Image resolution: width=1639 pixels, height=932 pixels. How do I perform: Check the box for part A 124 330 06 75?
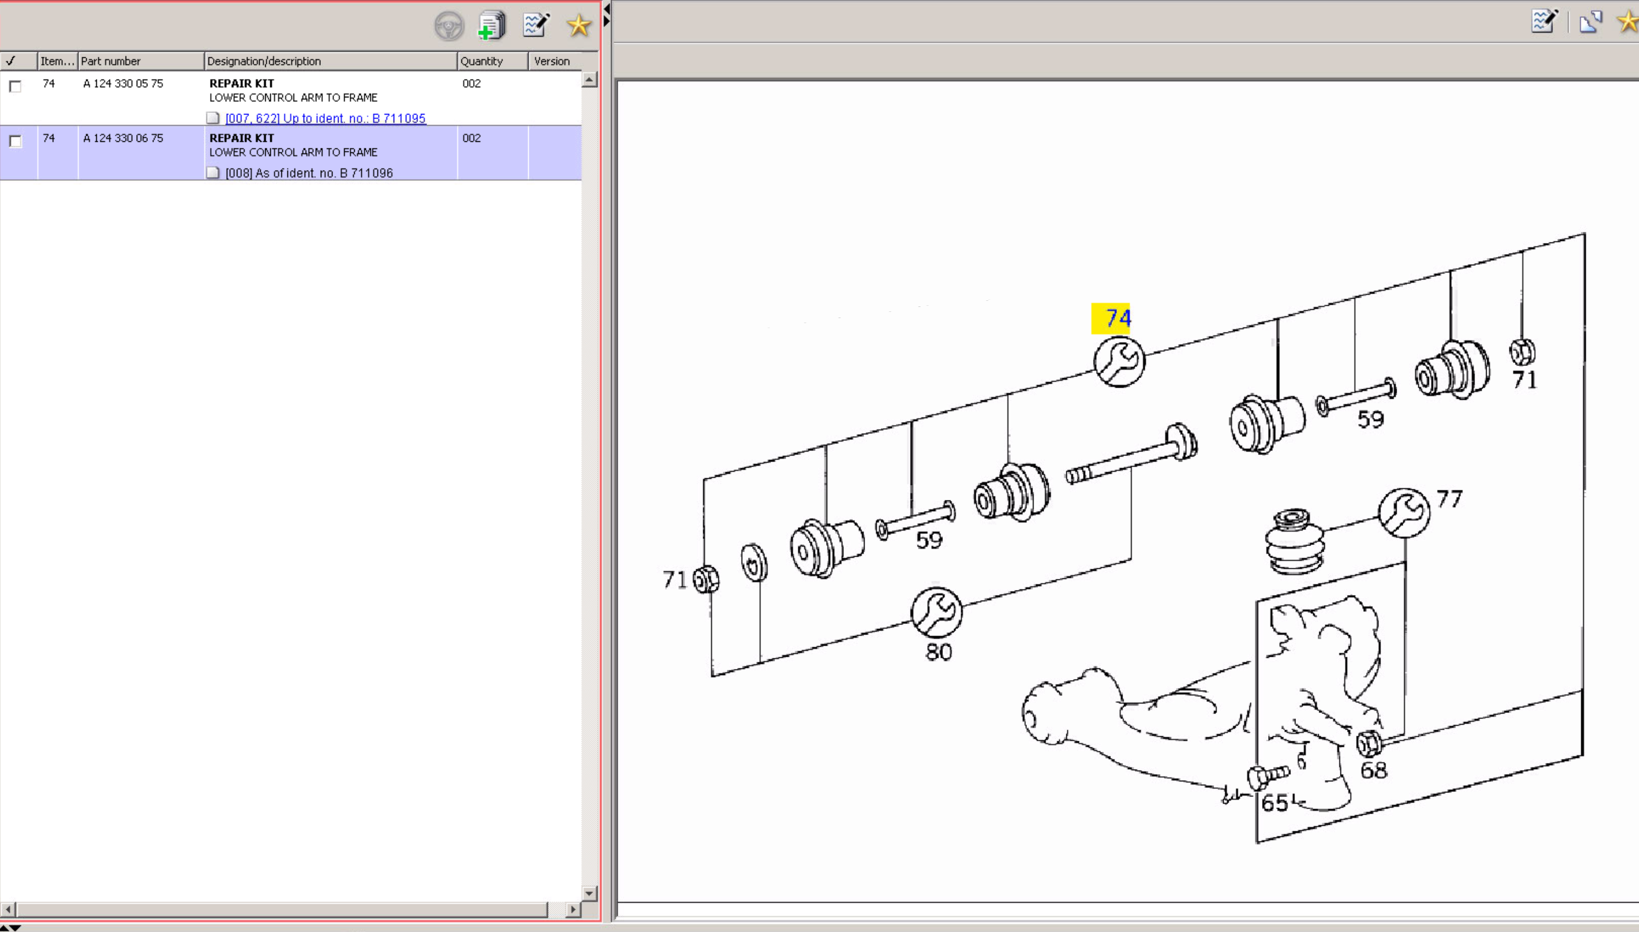pos(16,141)
